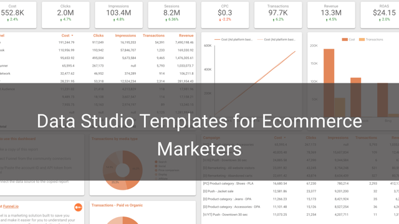Toggle first Cost (Ad platform) line legend
The image size is (399, 224).
[233, 39]
